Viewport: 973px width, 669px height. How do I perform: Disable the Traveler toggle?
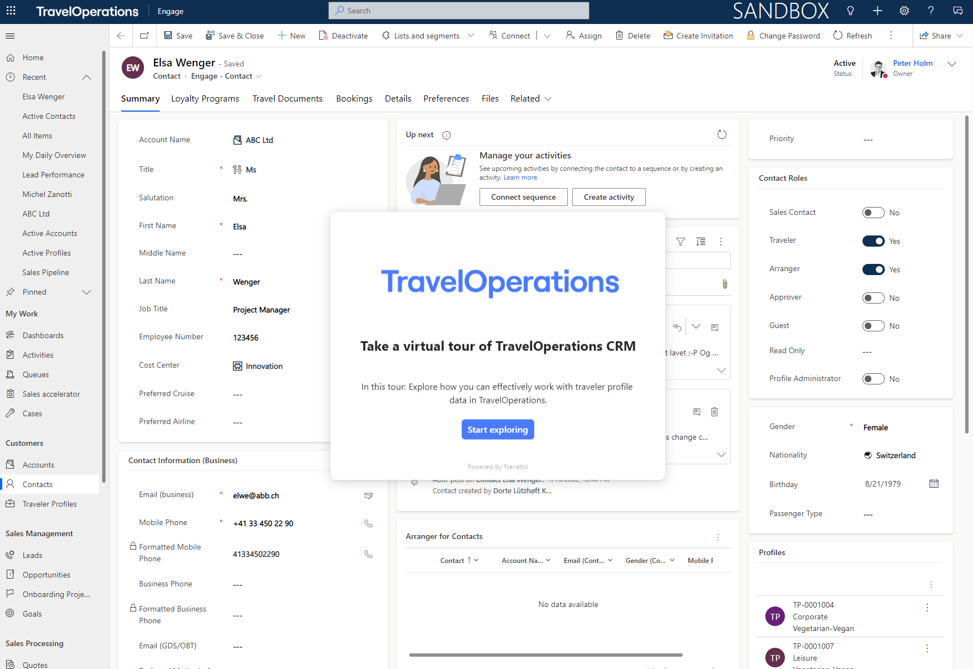(873, 241)
